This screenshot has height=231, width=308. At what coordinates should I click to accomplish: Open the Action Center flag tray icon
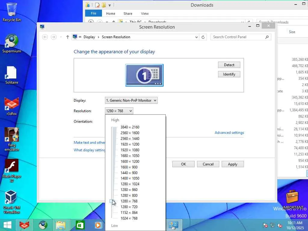[265, 225]
